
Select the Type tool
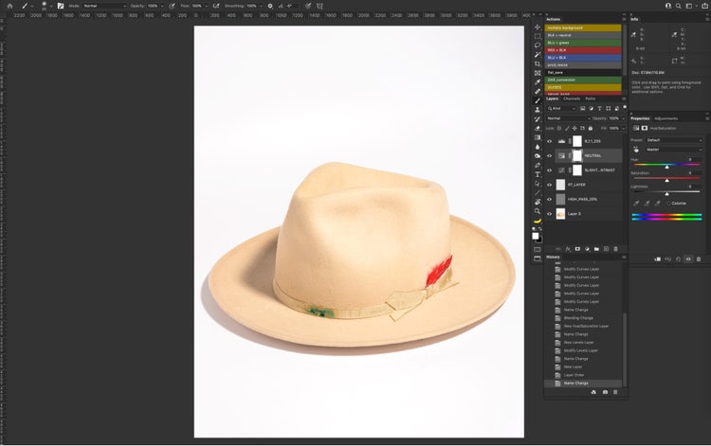[x=538, y=174]
